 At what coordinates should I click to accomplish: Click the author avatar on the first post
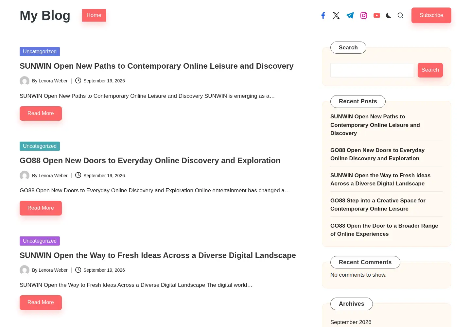[25, 81]
